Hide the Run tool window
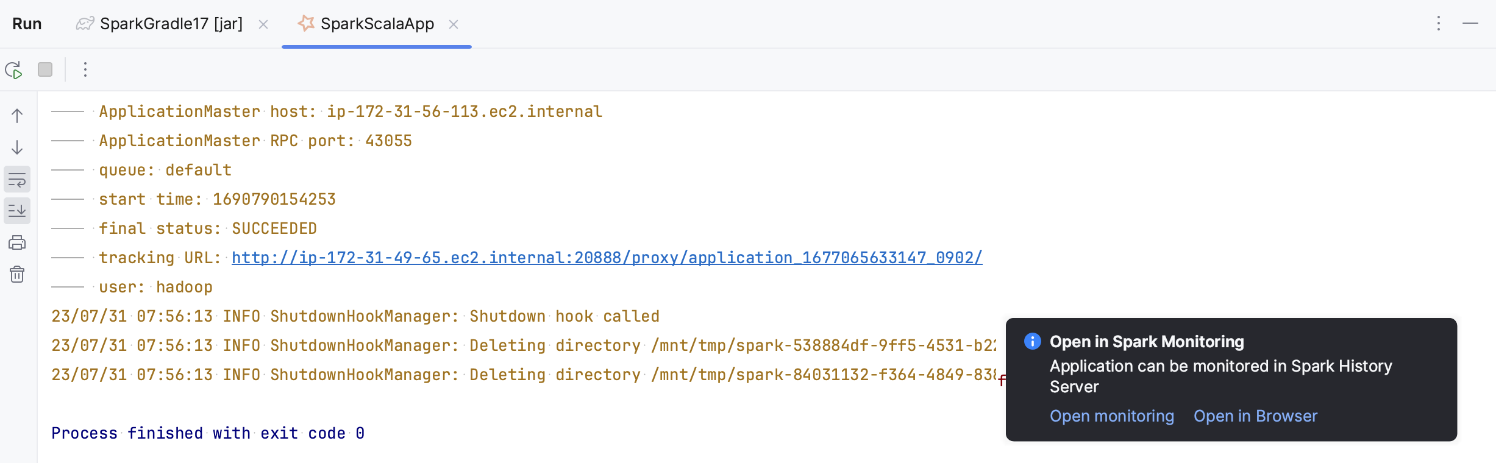 (x=1470, y=24)
